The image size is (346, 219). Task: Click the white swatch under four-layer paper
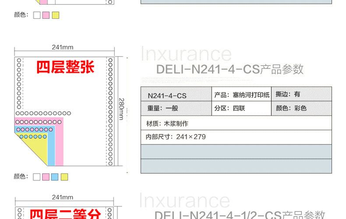[37, 177]
